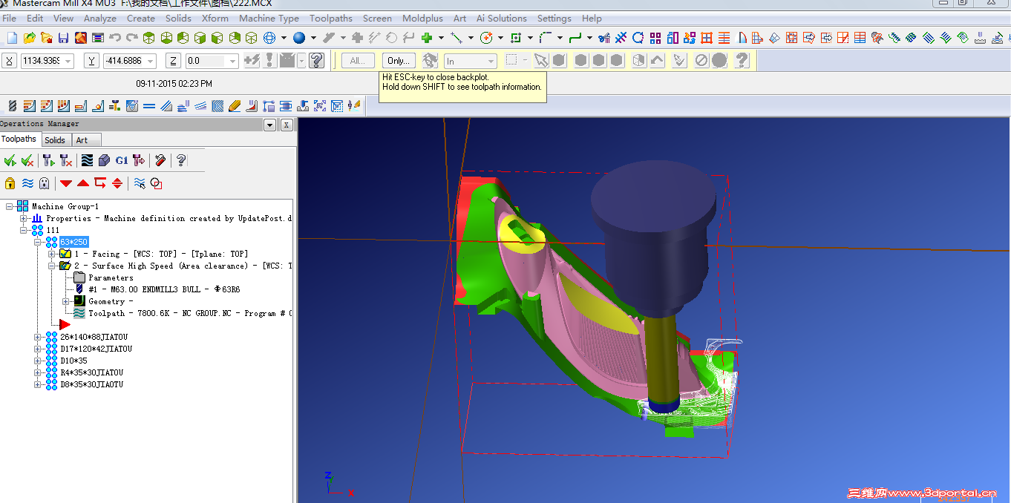The height and width of the screenshot is (503, 1011).
Task: Verify selected operations (solid block icon)
Action: point(104,160)
